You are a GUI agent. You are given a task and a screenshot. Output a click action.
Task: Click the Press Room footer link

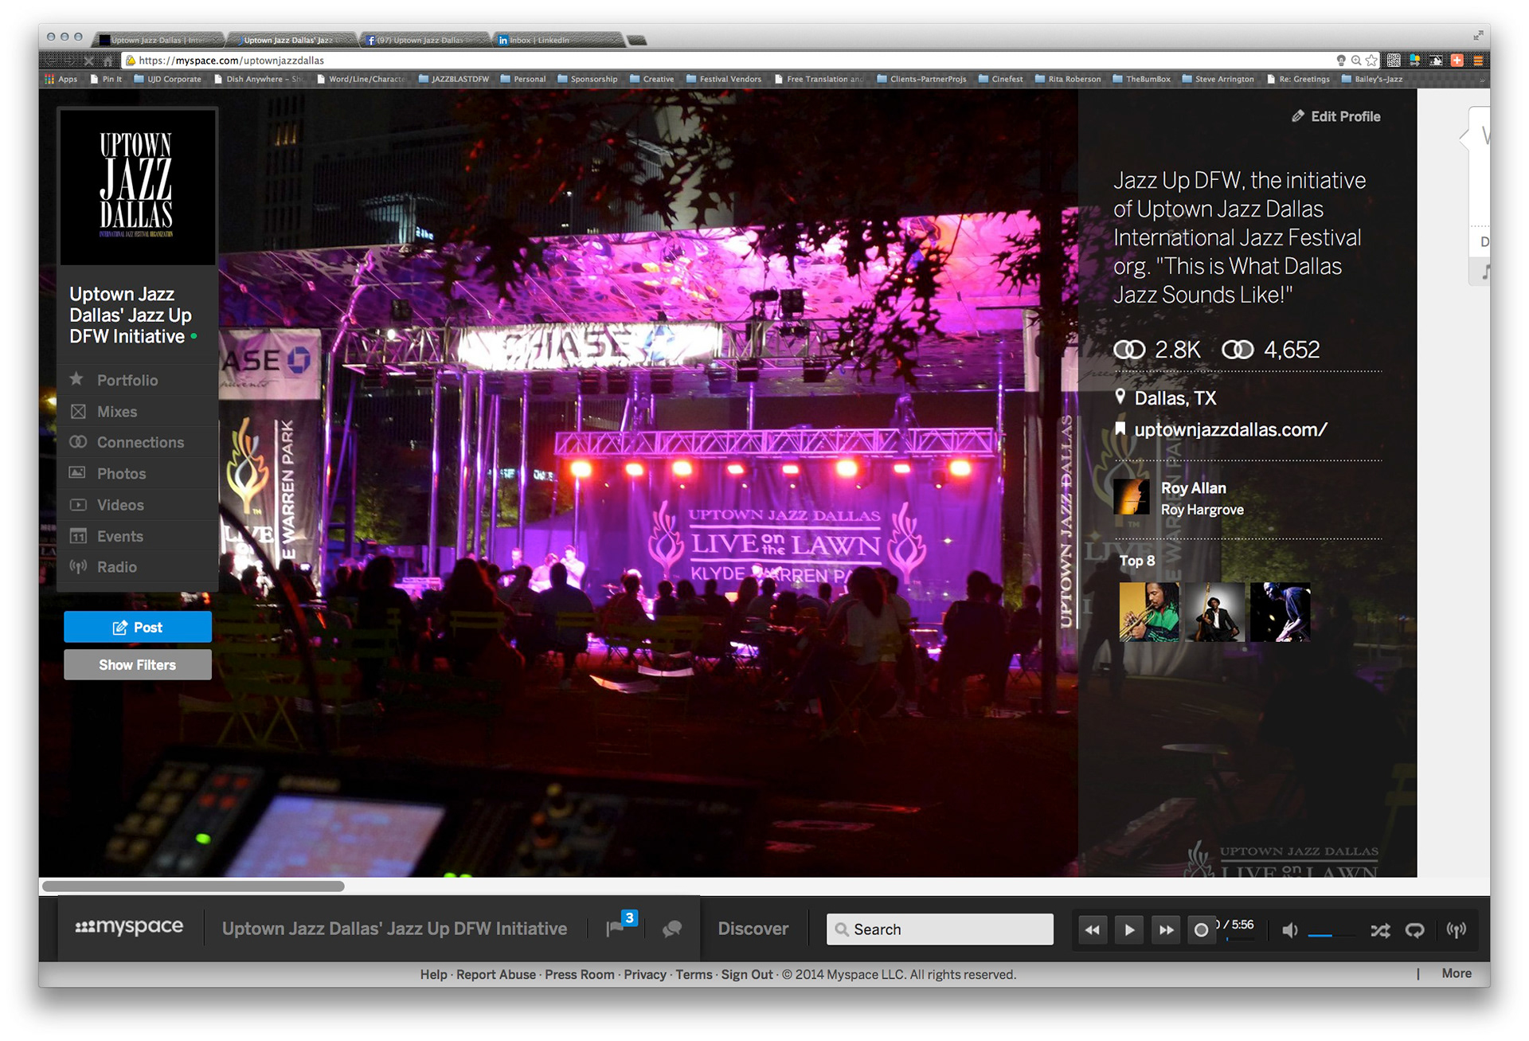[x=579, y=974]
